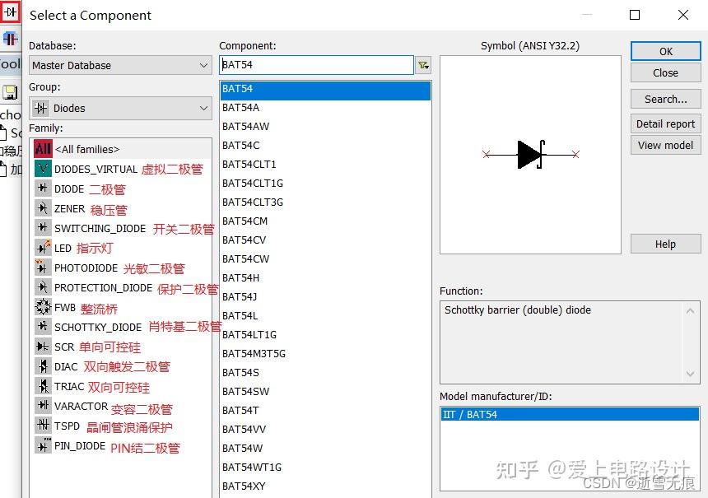Confirm selection with the OK button
Screen dimensions: 708x498
[665, 50]
